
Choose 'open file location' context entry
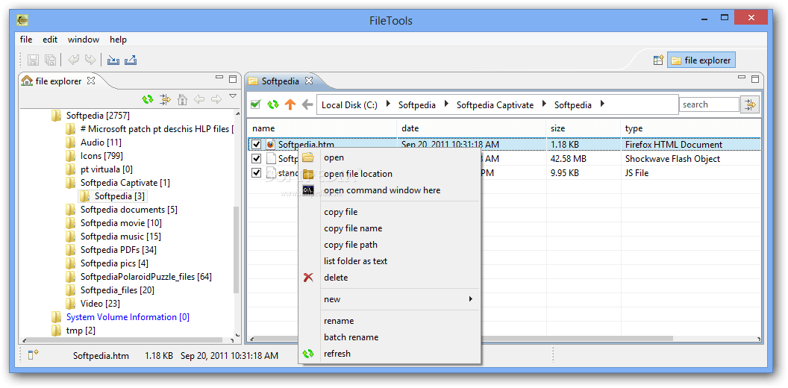click(x=390, y=174)
